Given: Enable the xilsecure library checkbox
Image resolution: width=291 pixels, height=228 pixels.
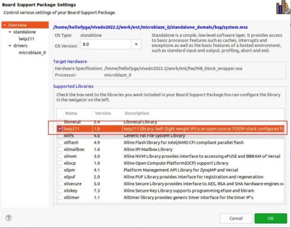Looking at the screenshot, I should [60, 183].
